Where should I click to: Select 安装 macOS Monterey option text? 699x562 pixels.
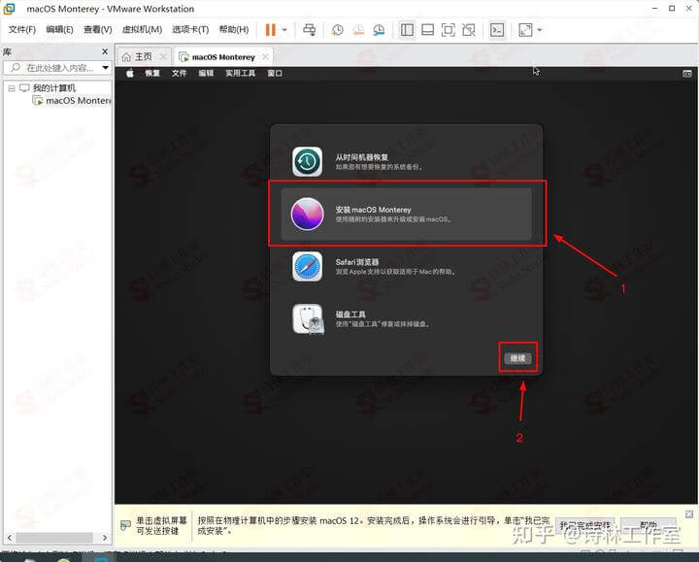[x=373, y=210]
